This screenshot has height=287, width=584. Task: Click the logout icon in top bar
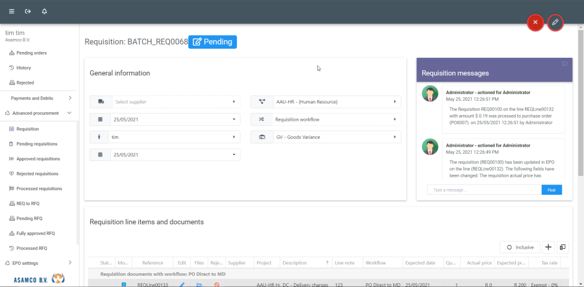(28, 12)
